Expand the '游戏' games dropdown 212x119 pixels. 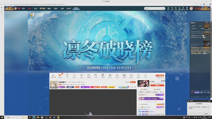point(56,8)
